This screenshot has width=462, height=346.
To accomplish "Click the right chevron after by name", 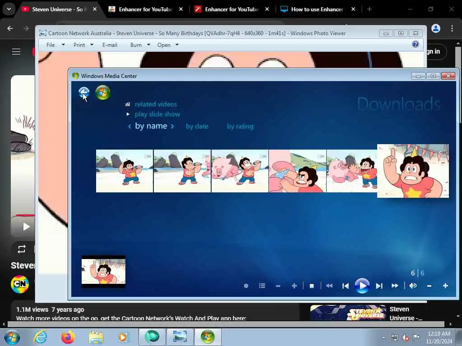I will (x=172, y=127).
